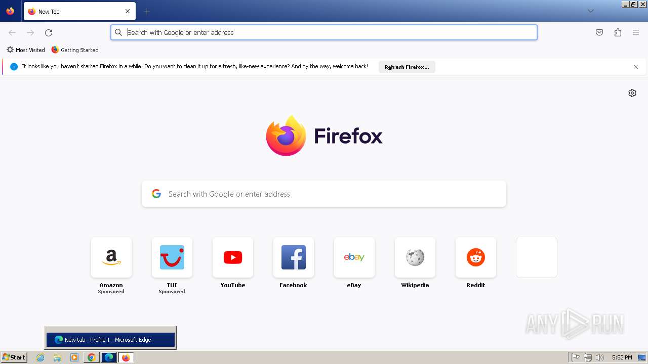Switch to Microsoft Edge in taskbar
The image size is (648, 364).
tap(109, 357)
